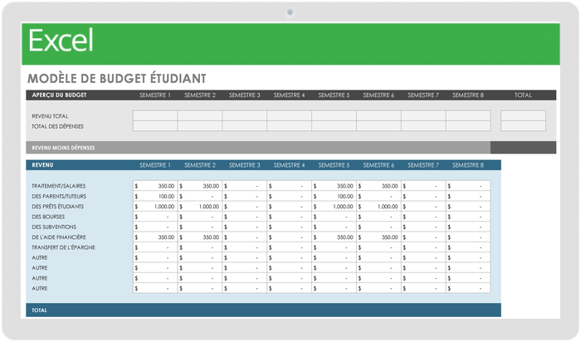Click the Total column header in overview
Viewport: 581px width, 342px height.
[x=523, y=95]
